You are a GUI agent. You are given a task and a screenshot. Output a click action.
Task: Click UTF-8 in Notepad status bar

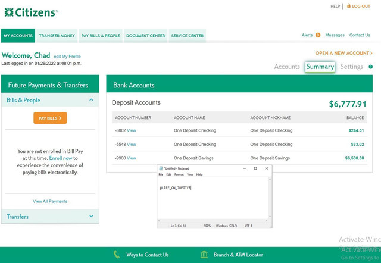tap(248, 226)
